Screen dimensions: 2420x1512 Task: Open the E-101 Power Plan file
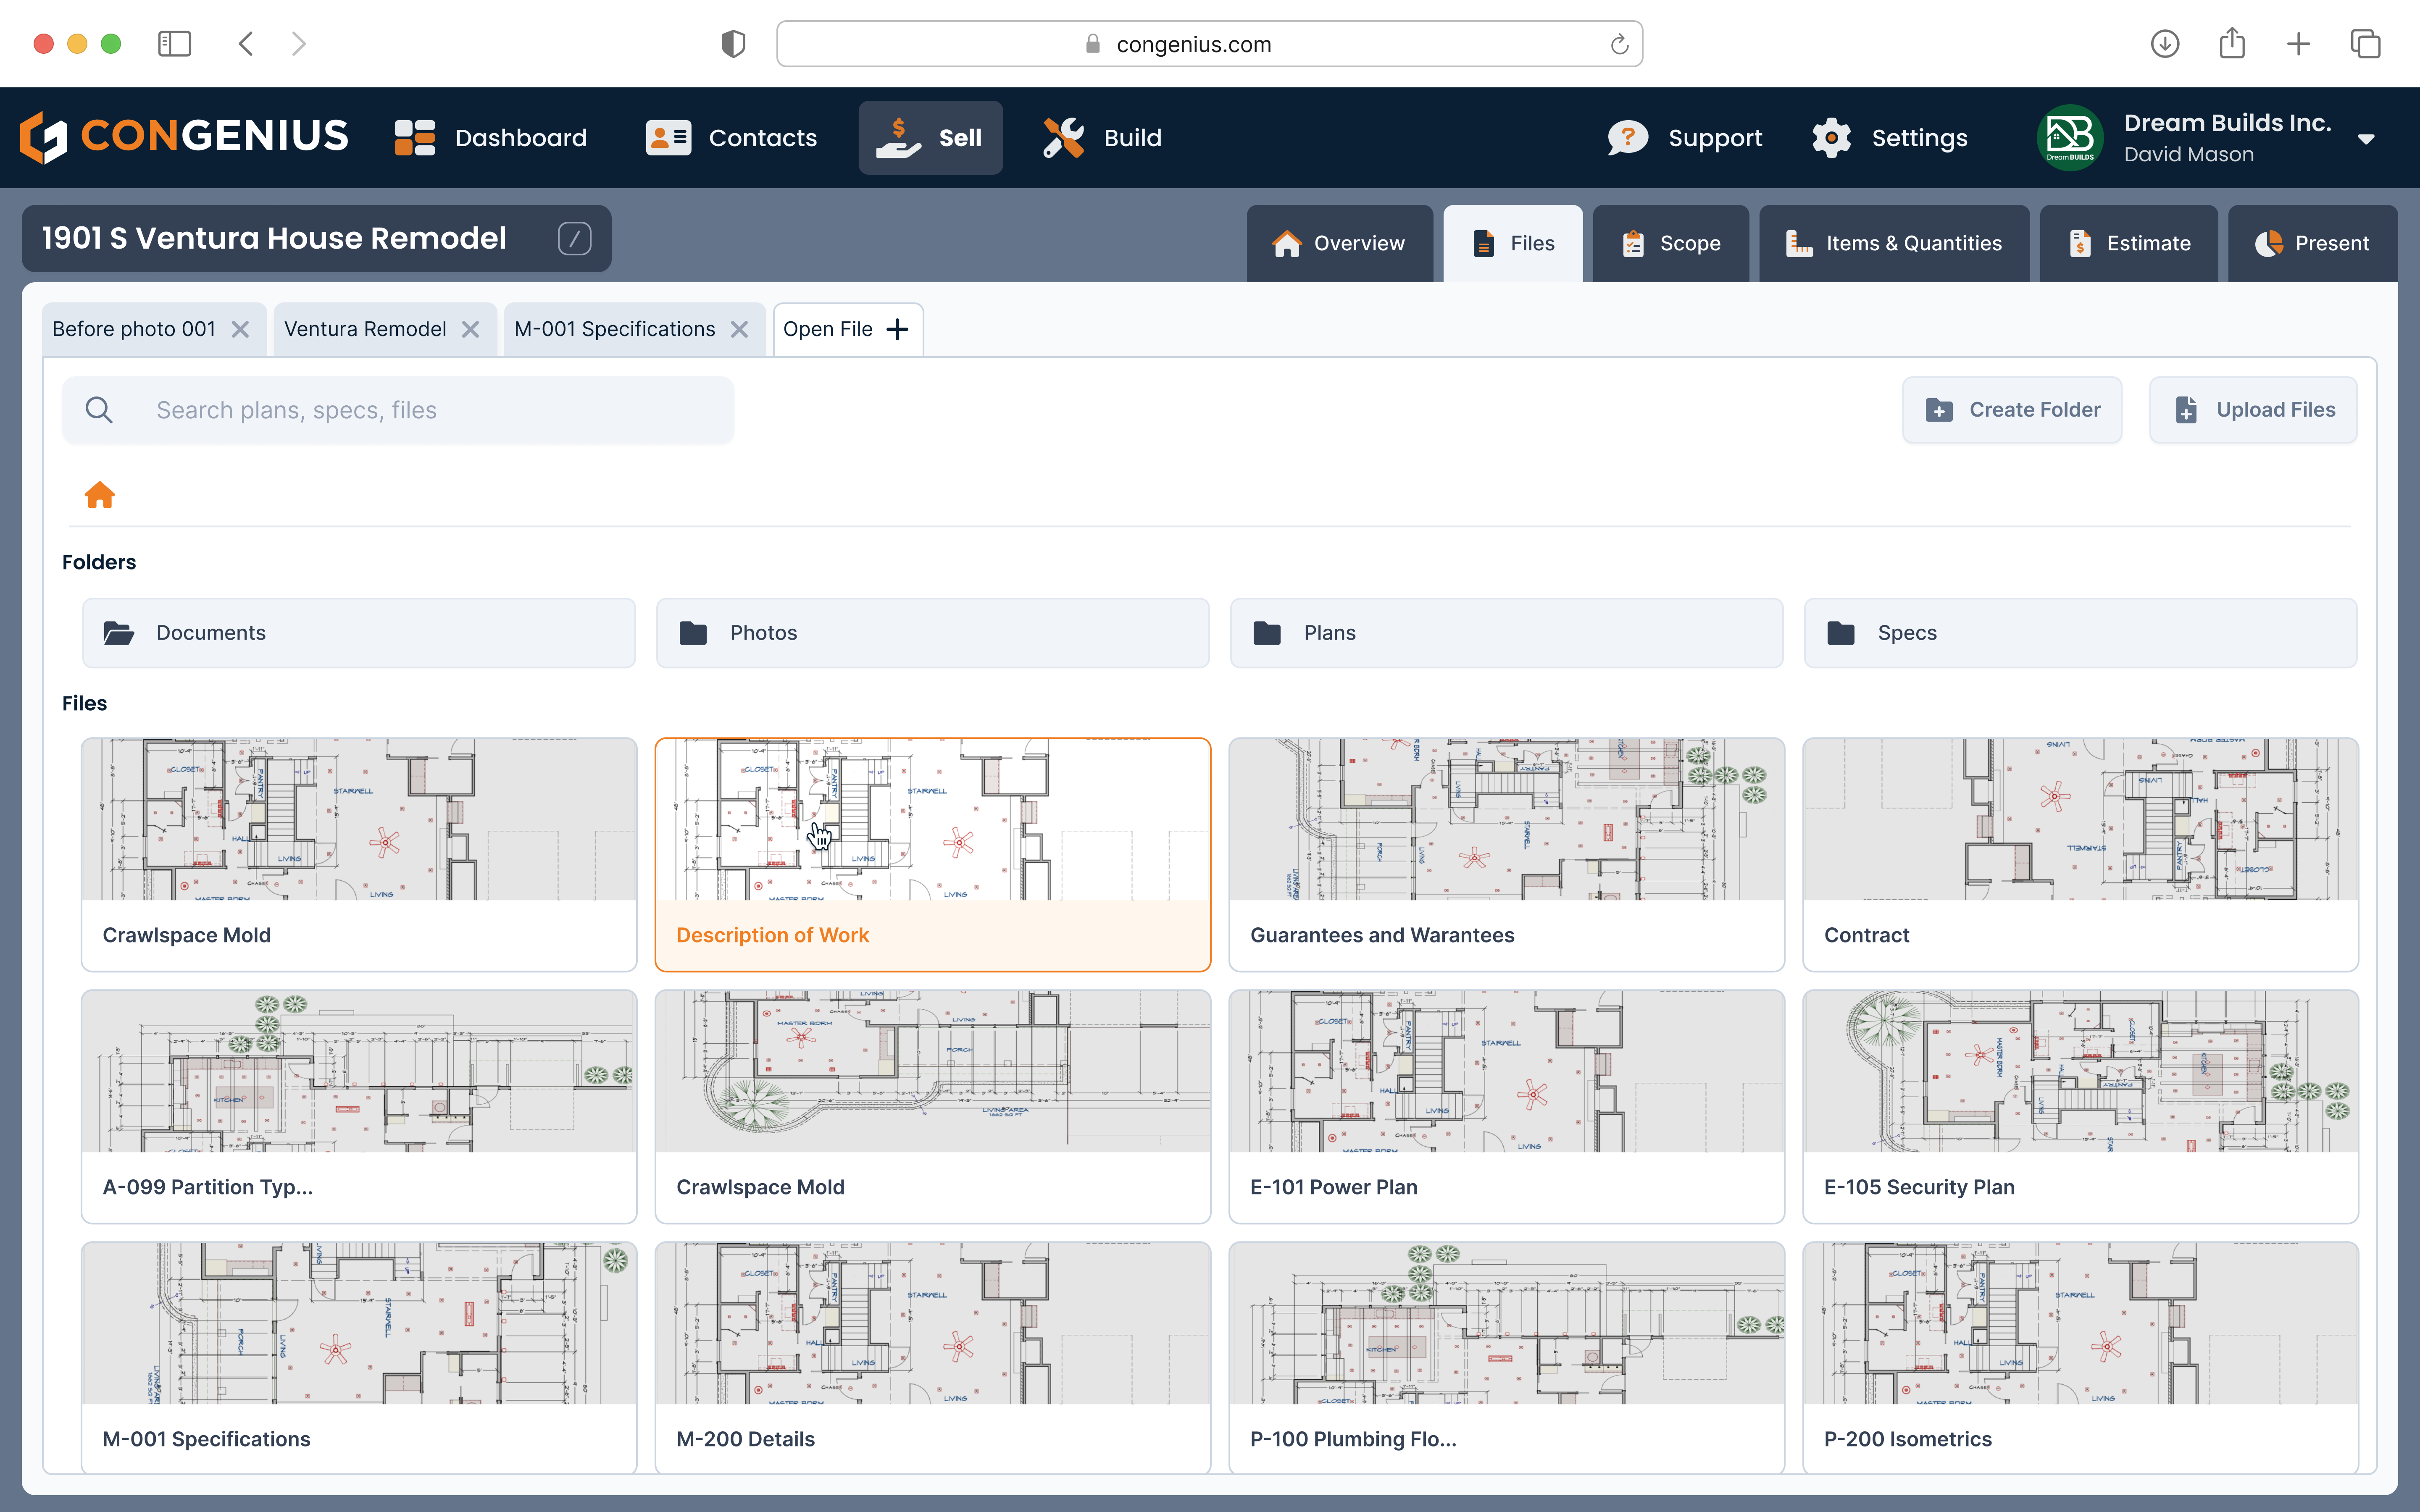pos(1507,1107)
